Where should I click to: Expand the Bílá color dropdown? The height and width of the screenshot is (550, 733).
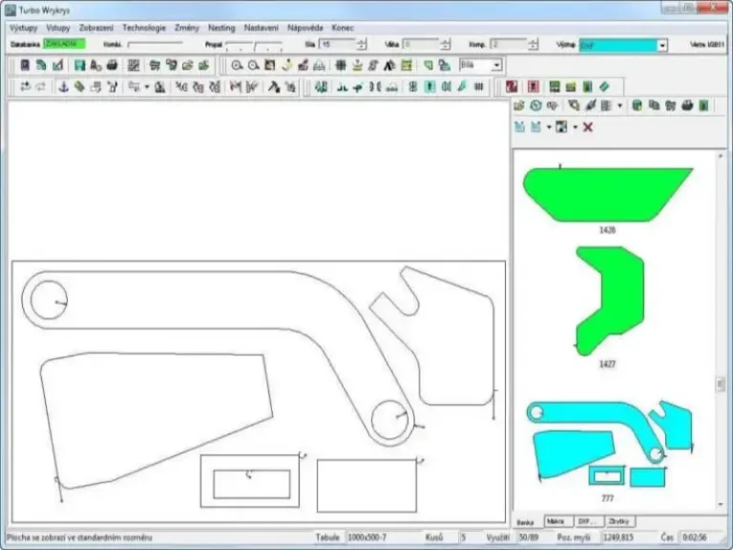pos(496,65)
